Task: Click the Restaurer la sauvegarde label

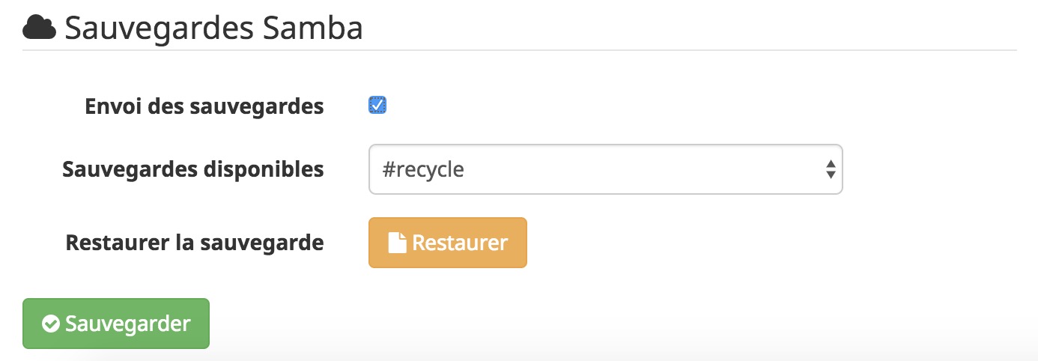Action: (x=195, y=243)
